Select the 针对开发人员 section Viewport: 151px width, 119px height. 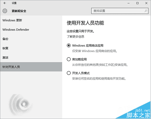31,67
